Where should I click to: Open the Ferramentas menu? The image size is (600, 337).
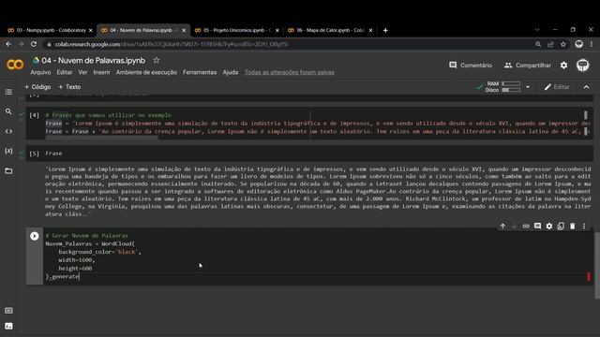pos(200,72)
